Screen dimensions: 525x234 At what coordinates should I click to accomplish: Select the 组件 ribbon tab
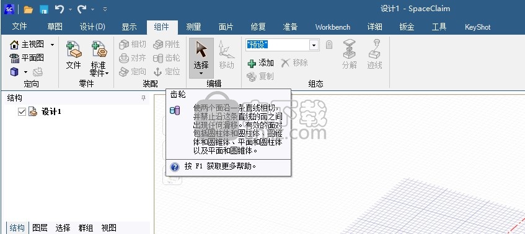162,27
